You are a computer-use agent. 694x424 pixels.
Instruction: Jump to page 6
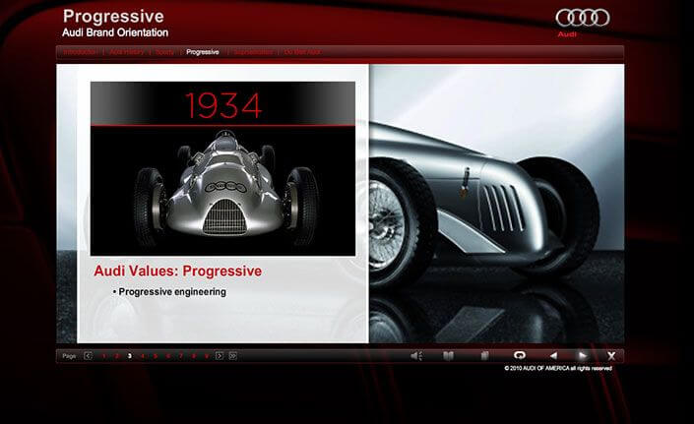tap(168, 356)
